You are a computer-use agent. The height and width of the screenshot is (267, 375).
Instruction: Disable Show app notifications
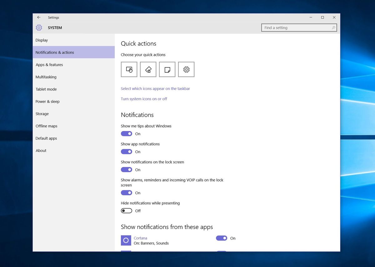click(126, 152)
